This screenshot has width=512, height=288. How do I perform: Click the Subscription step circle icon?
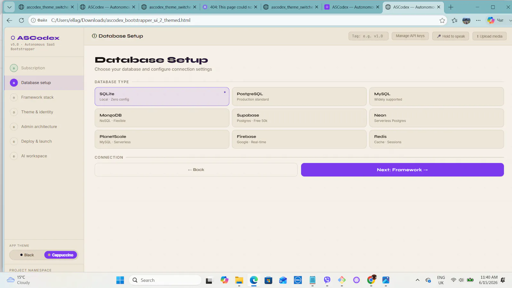(14, 68)
